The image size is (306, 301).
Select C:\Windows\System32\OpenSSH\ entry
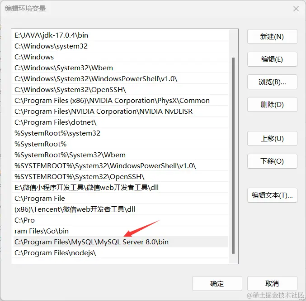coord(120,90)
